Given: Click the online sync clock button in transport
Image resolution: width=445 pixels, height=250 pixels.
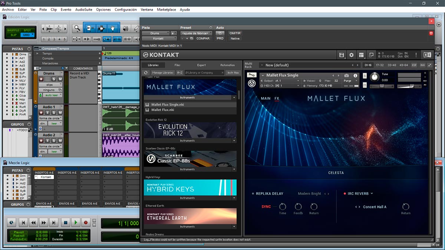Looking at the screenshot, I should point(11,223).
